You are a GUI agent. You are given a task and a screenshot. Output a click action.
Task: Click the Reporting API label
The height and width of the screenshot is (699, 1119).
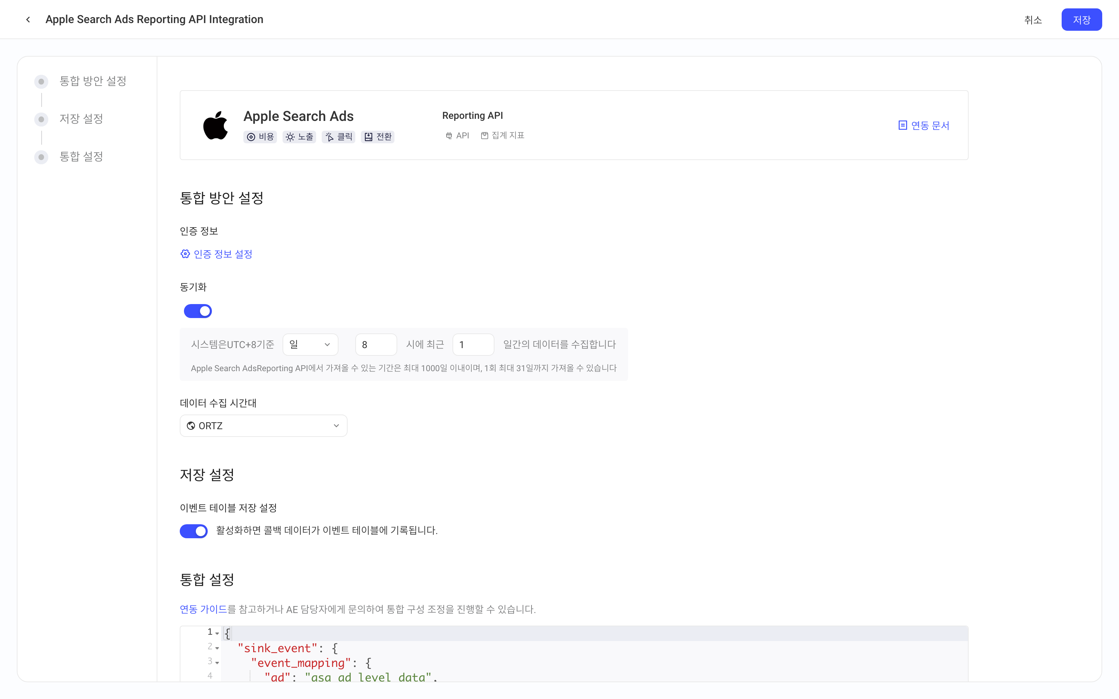pyautogui.click(x=472, y=116)
